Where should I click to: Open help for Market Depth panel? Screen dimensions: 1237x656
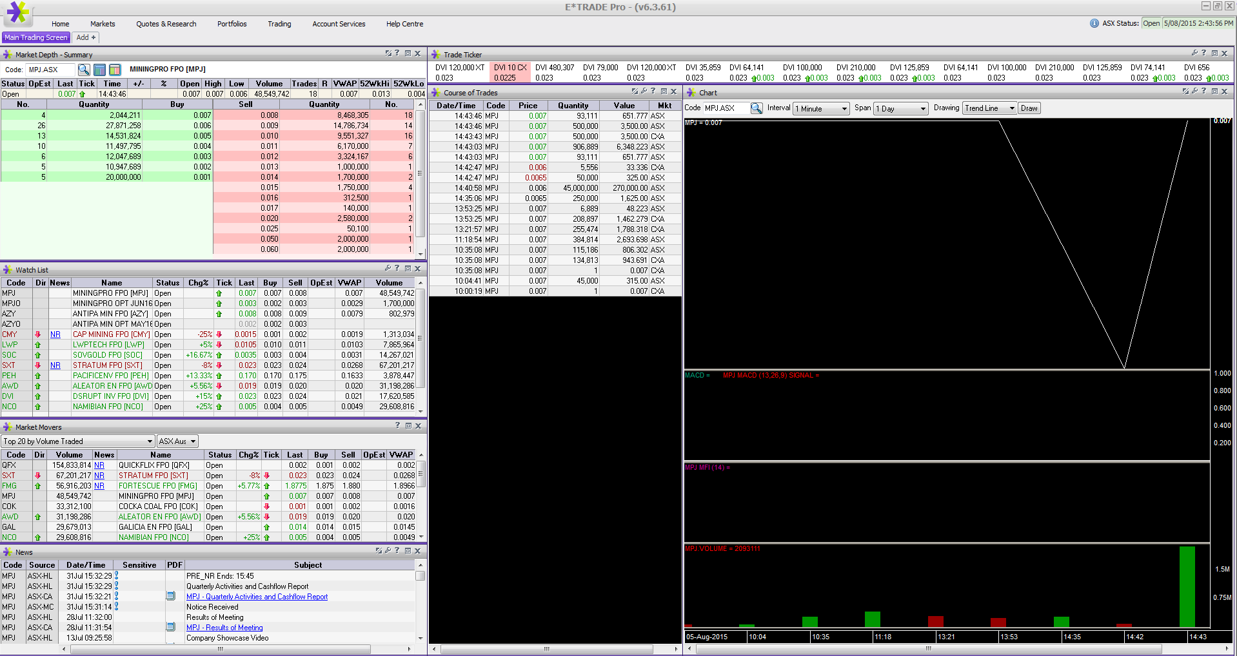(397, 53)
